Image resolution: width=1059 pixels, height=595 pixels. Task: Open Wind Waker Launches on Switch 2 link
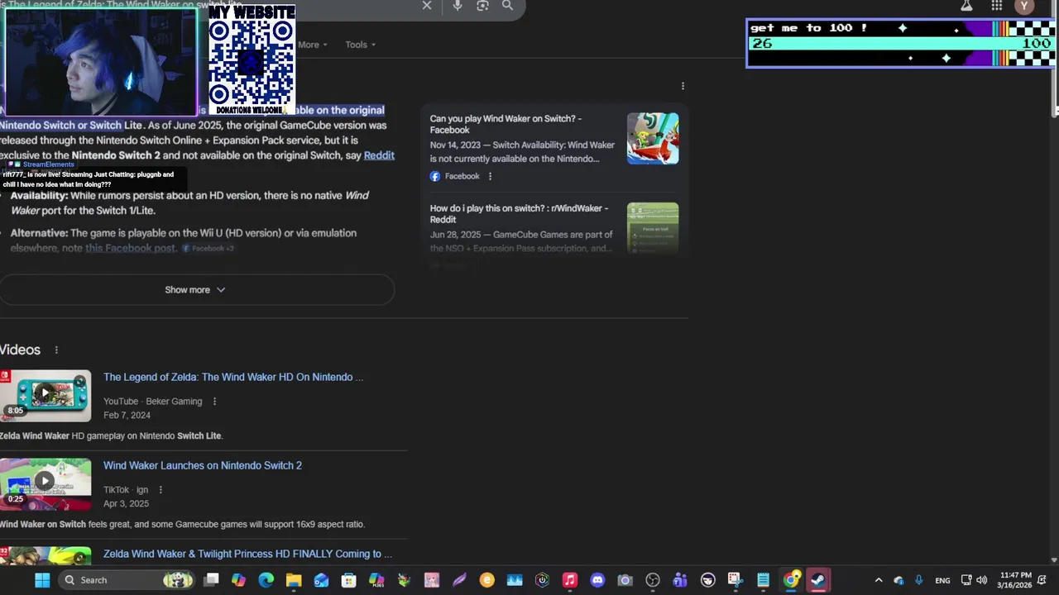pyautogui.click(x=203, y=465)
